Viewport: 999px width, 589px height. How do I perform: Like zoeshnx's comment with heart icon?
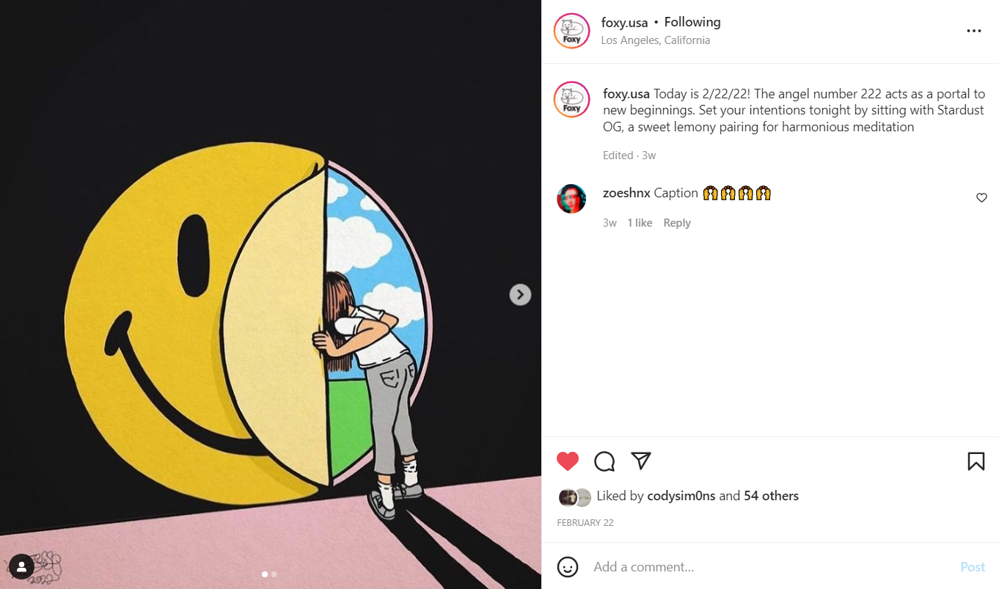point(981,197)
